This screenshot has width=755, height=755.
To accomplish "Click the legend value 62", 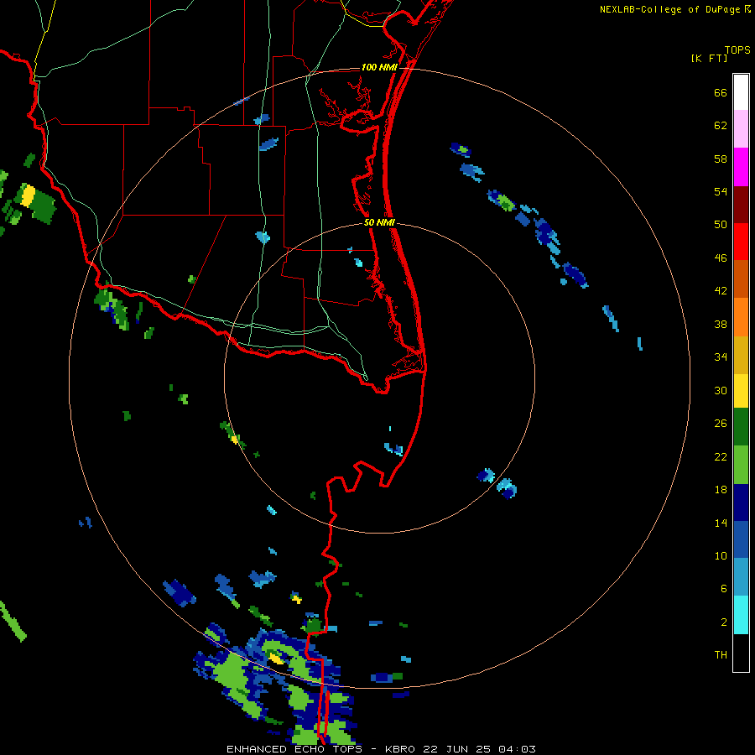I will coord(721,126).
